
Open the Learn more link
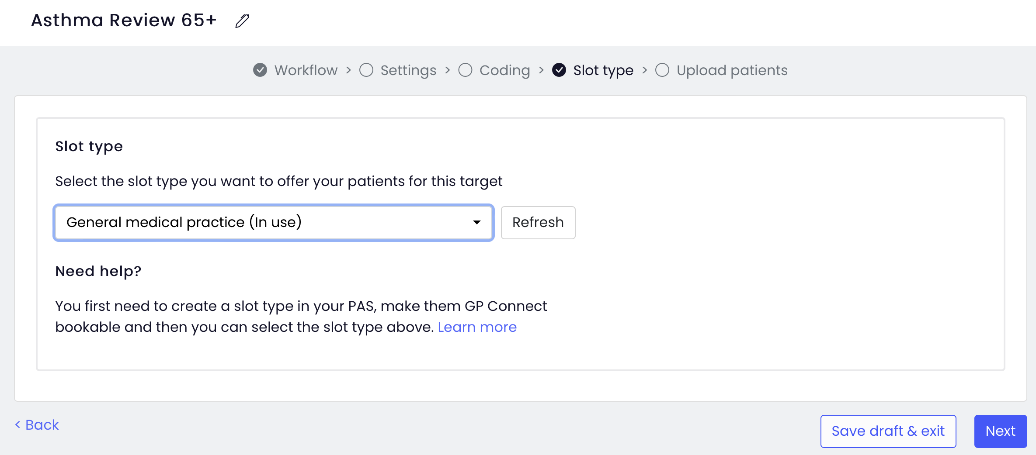(x=477, y=327)
